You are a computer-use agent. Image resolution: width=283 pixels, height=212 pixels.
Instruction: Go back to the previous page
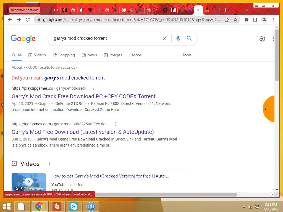click(10, 20)
